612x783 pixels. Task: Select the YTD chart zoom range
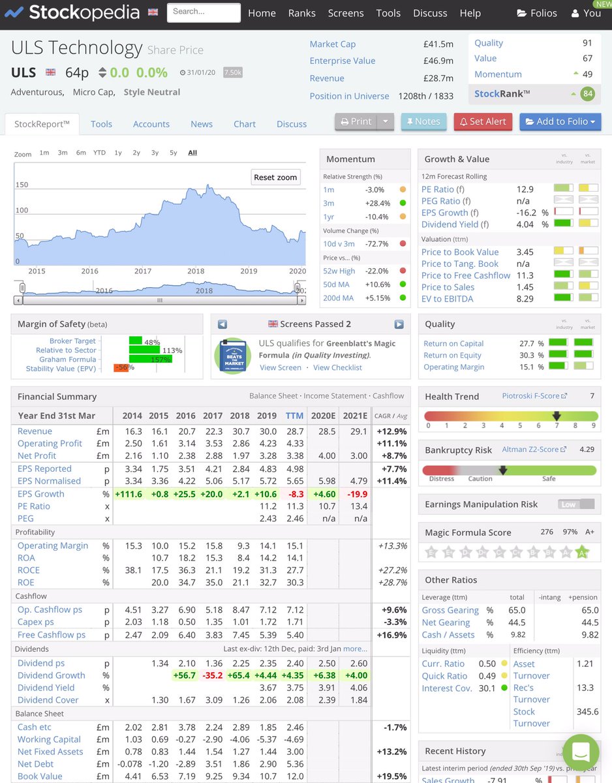coord(99,153)
